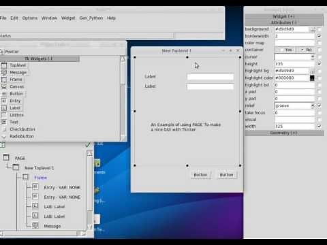Image resolution: width=327 pixels, height=245 pixels.
Task: Click second Entry - VAR: NONE tree icon
Action: 35,196
